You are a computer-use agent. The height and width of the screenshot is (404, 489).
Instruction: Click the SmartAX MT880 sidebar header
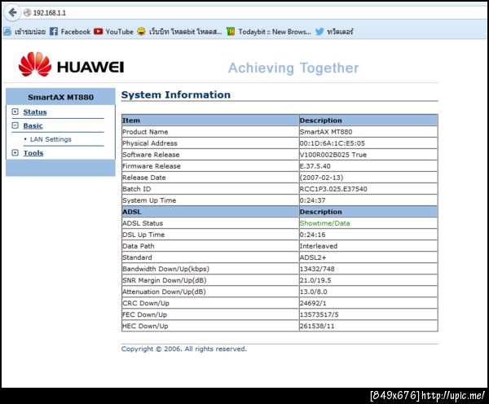point(60,97)
